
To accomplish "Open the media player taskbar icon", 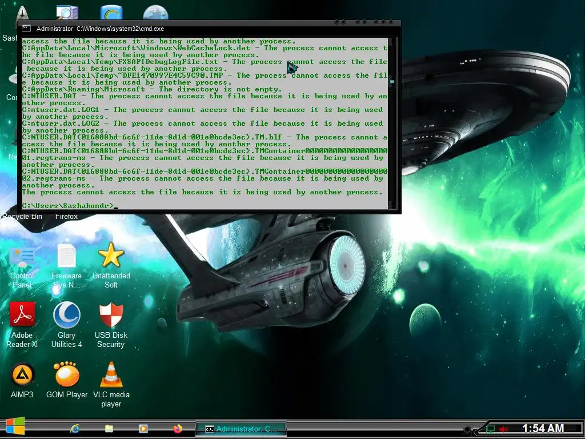I will coord(143,429).
